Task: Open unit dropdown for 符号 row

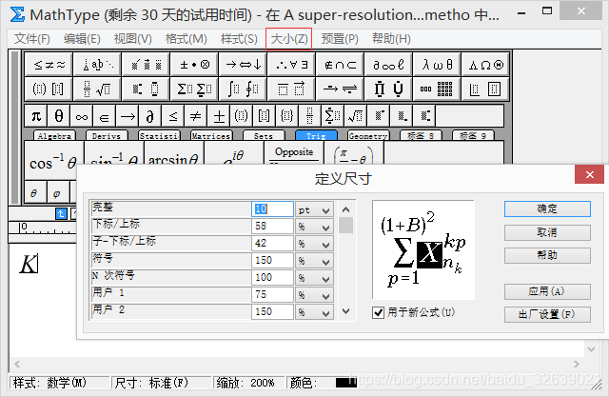Action: pos(315,261)
